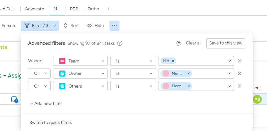Delete the Others filter row
Image resolution: width=267 pixels, height=131 pixels.
pos(239,86)
